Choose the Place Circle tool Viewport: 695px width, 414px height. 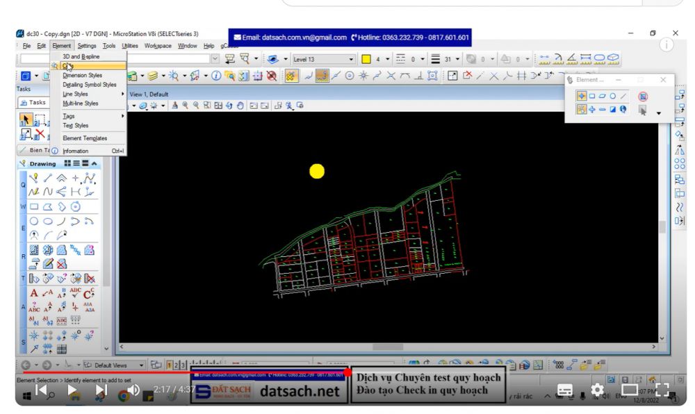[34, 222]
